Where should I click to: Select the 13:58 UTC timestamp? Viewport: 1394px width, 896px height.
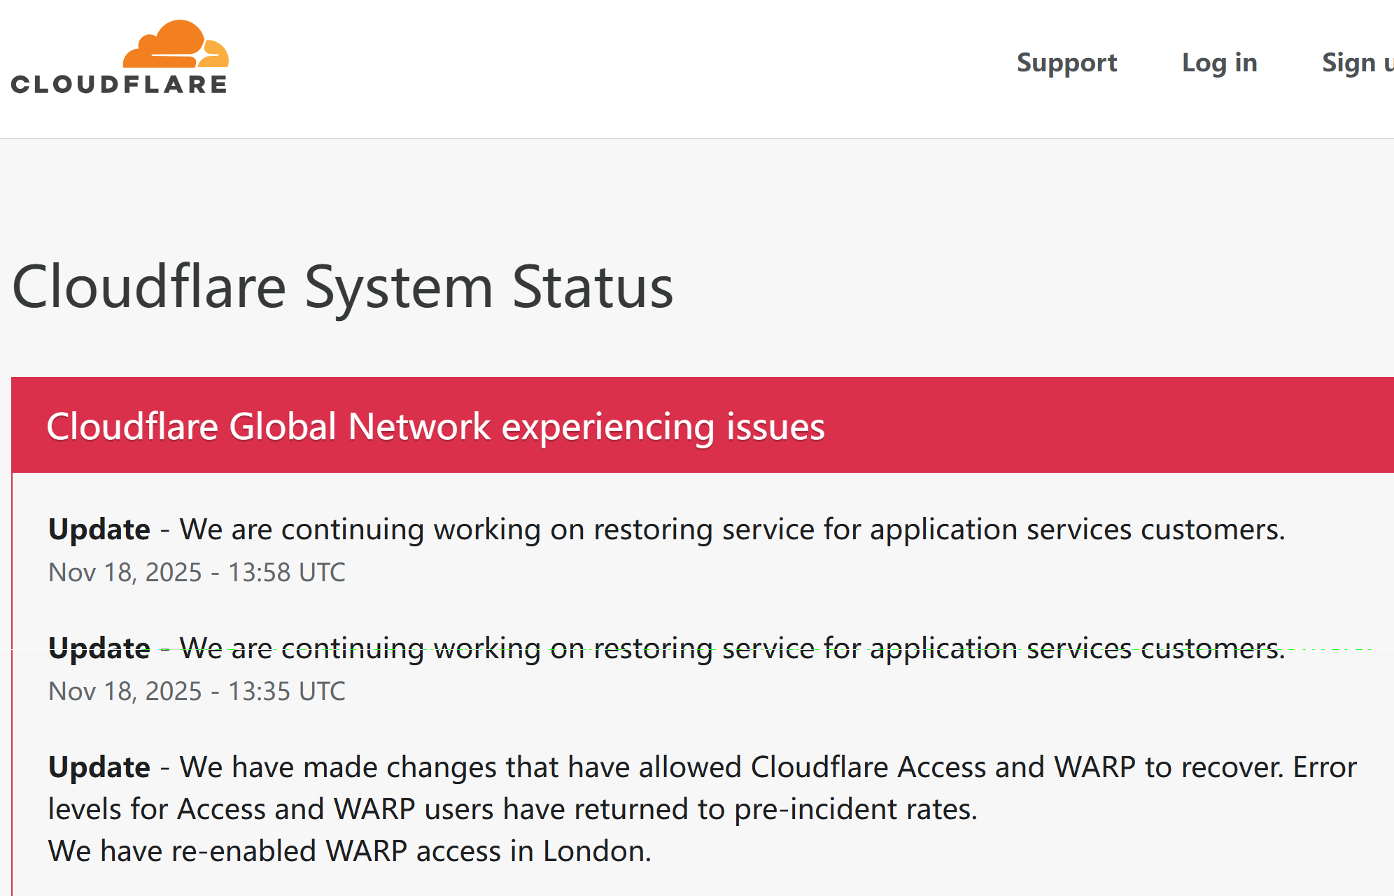287,572
